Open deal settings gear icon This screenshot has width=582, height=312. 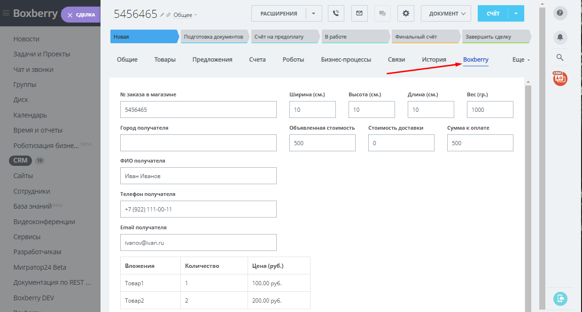406,14
